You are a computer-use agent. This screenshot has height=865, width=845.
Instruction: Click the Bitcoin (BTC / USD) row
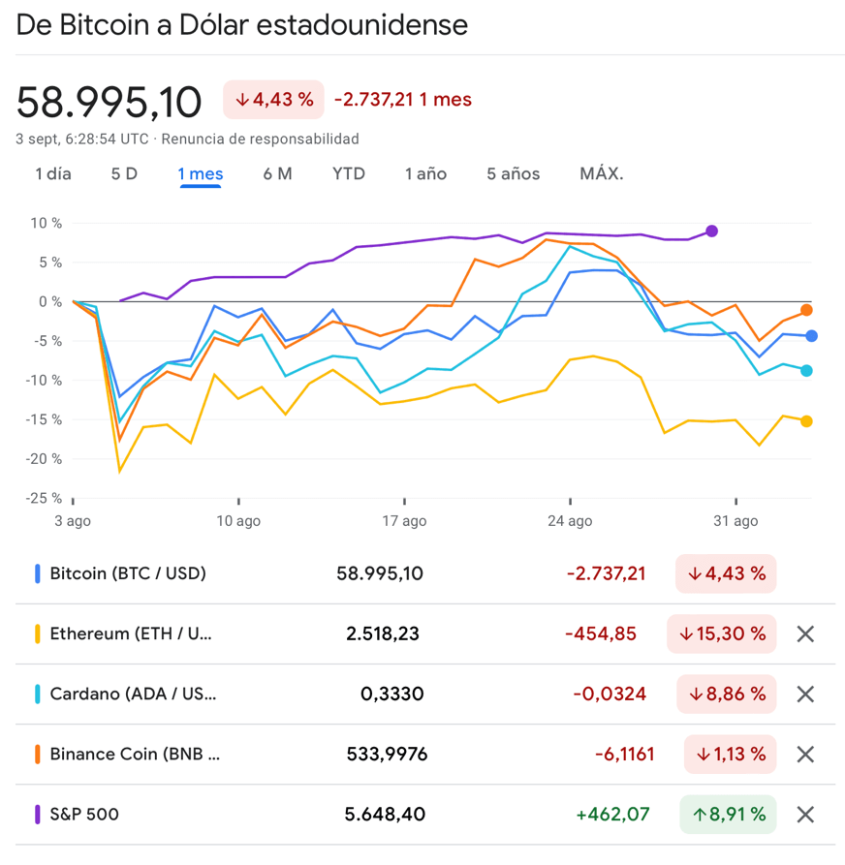click(x=128, y=573)
